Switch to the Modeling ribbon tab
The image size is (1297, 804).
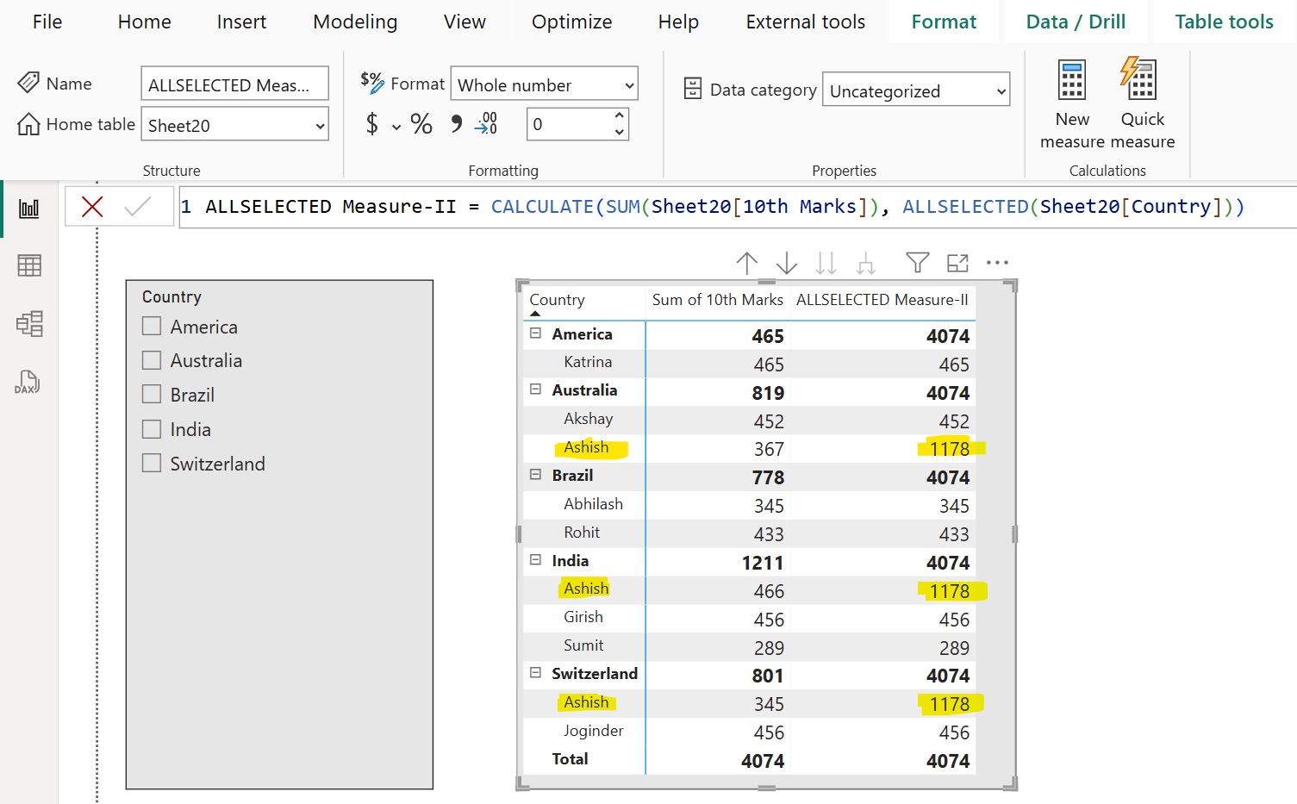click(355, 22)
